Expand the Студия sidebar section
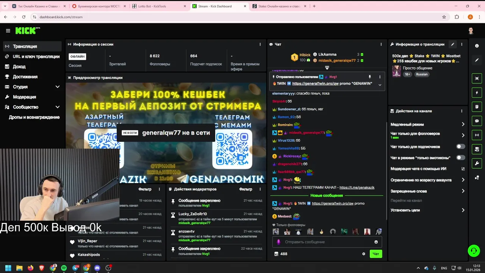The image size is (485, 273). click(x=58, y=87)
